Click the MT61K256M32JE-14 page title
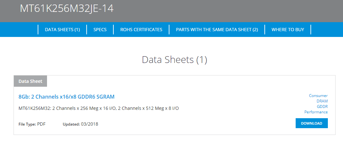 [x=67, y=9]
